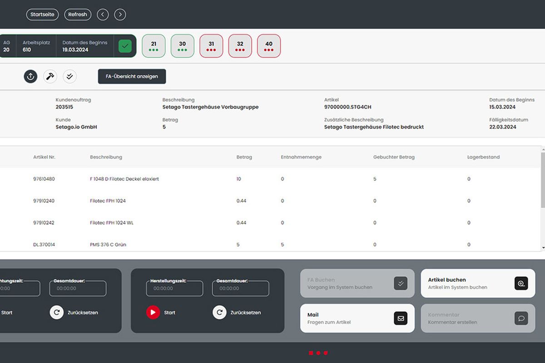This screenshot has width=545, height=363.
Task: Select row with article 97610480
Action: [x=270, y=179]
